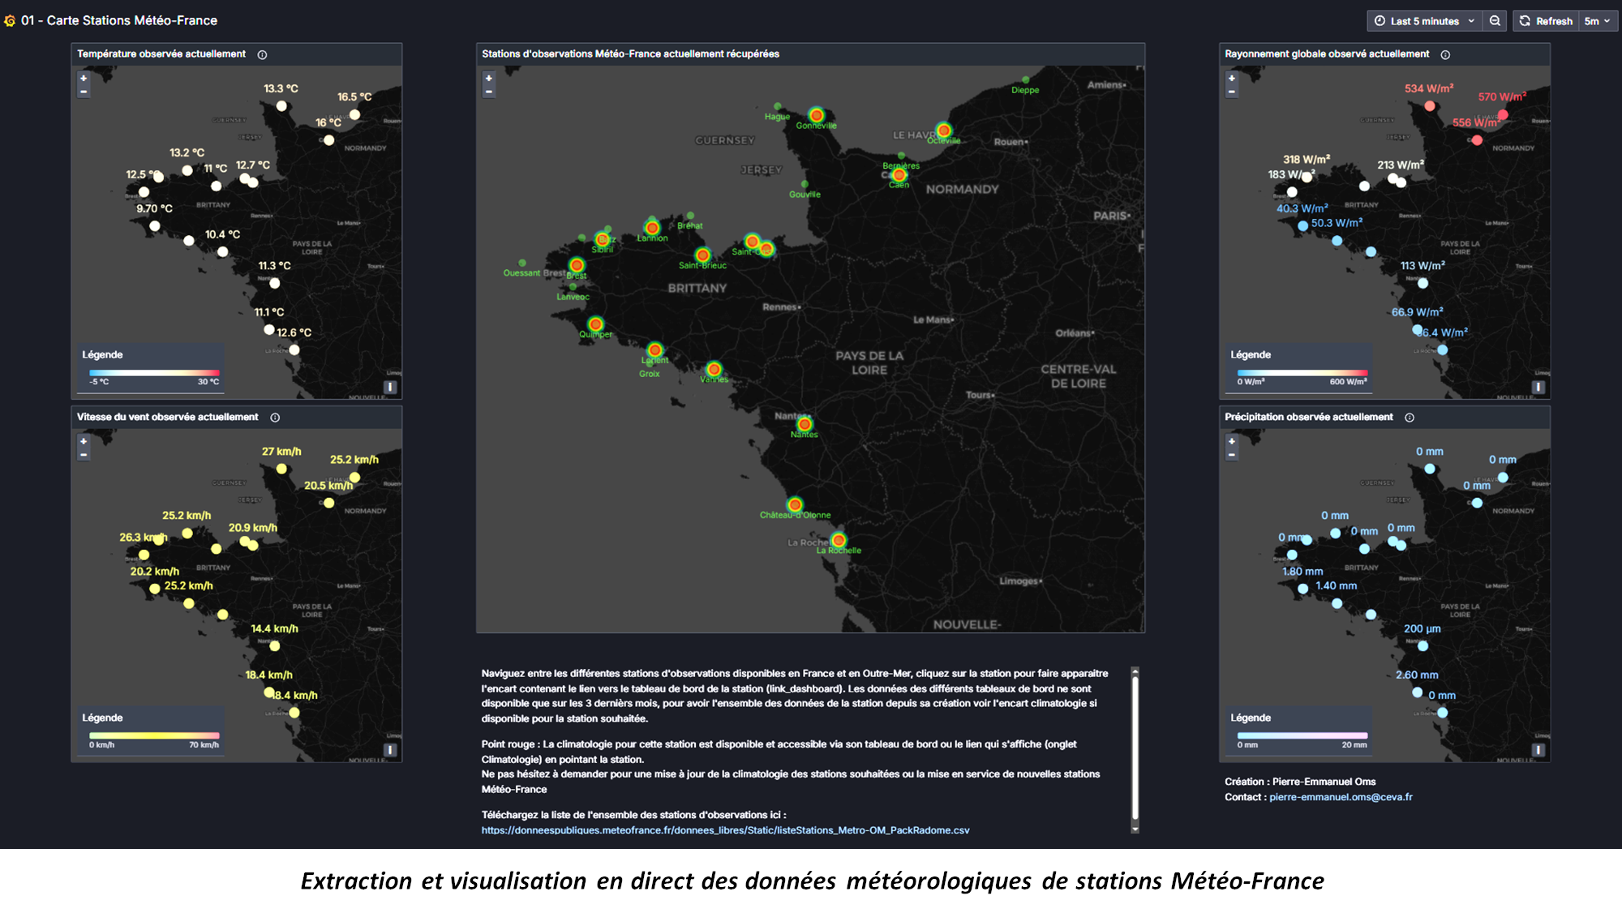The width and height of the screenshot is (1622, 913).
Task: Select the Octeville station marker
Action: click(x=944, y=131)
